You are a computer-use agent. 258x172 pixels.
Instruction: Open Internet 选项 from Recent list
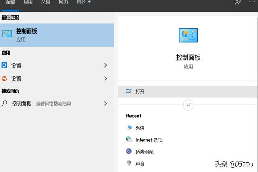click(x=148, y=140)
